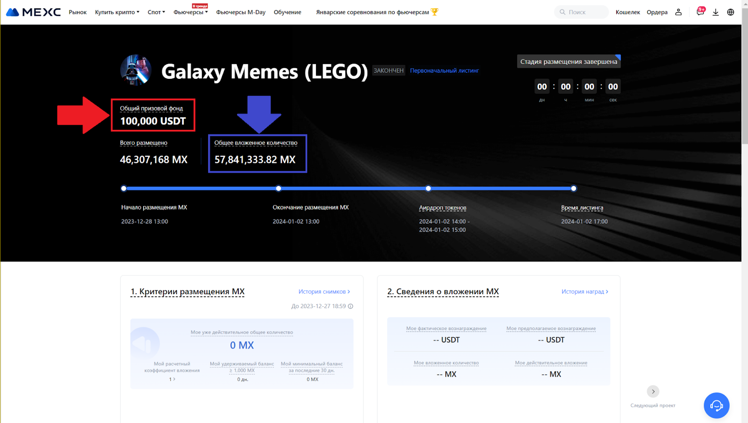Click the large blue "0 MX" amount
The width and height of the screenshot is (748, 423).
[242, 345]
